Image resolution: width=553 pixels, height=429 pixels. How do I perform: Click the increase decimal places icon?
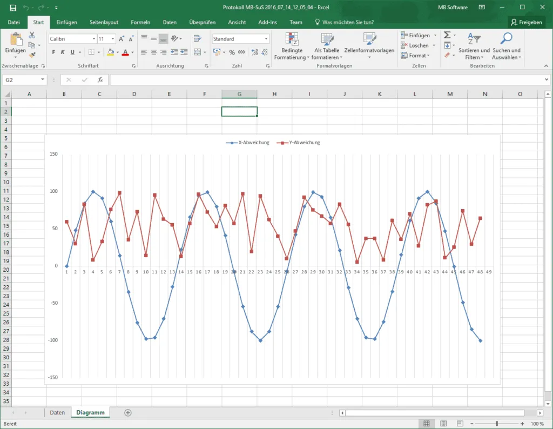(x=255, y=52)
